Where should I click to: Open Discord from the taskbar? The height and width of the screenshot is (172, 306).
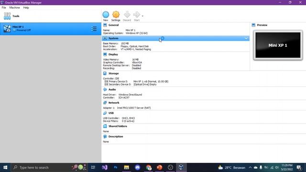[x=138, y=168]
